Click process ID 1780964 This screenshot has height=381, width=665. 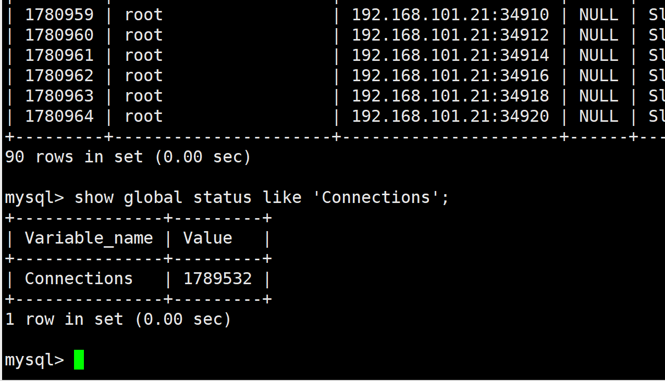(x=59, y=116)
